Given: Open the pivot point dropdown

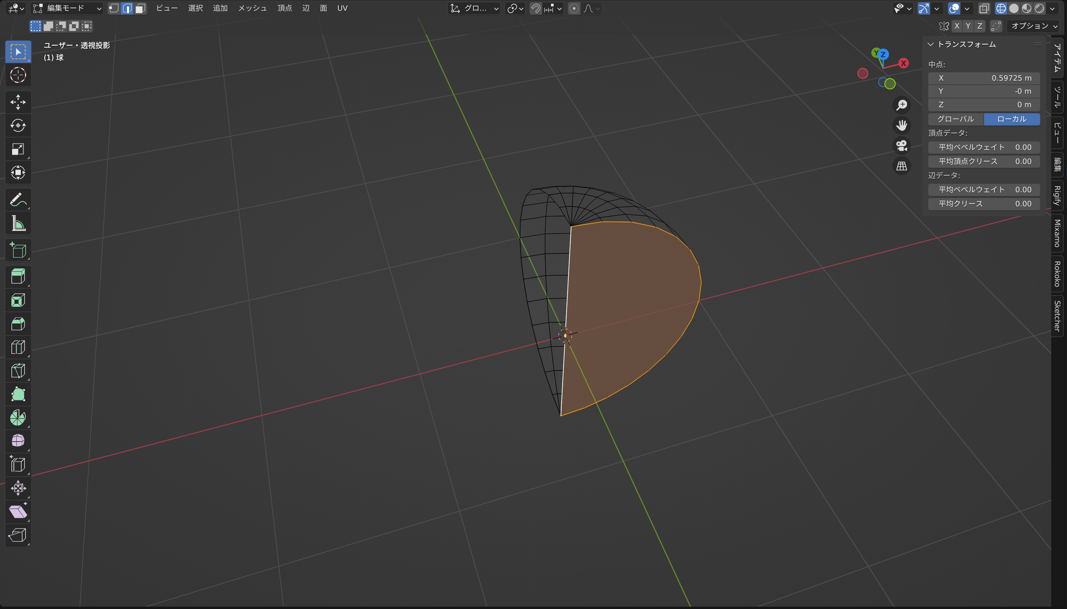Looking at the screenshot, I should click(515, 8).
